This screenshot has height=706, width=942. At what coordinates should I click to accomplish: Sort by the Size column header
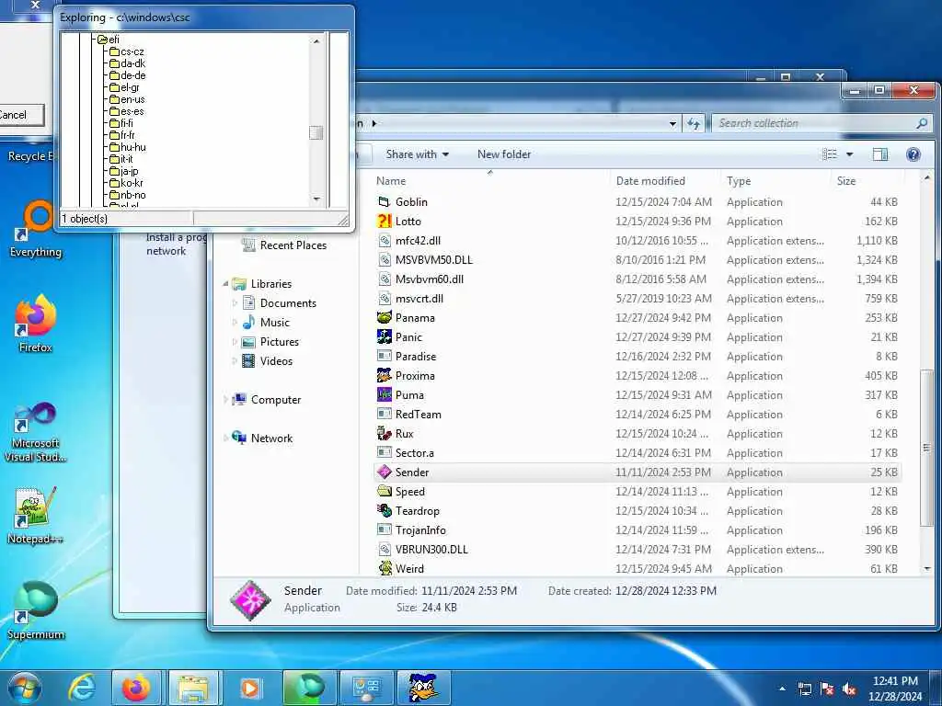[867, 181]
